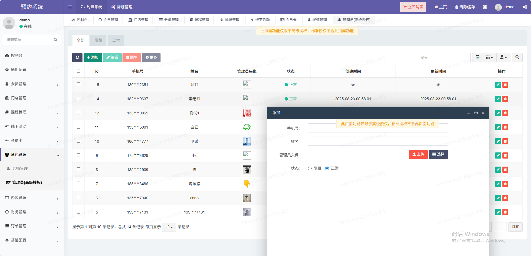The image size is (531, 256).
Task: Click the green 添加 button
Action: pos(93,57)
